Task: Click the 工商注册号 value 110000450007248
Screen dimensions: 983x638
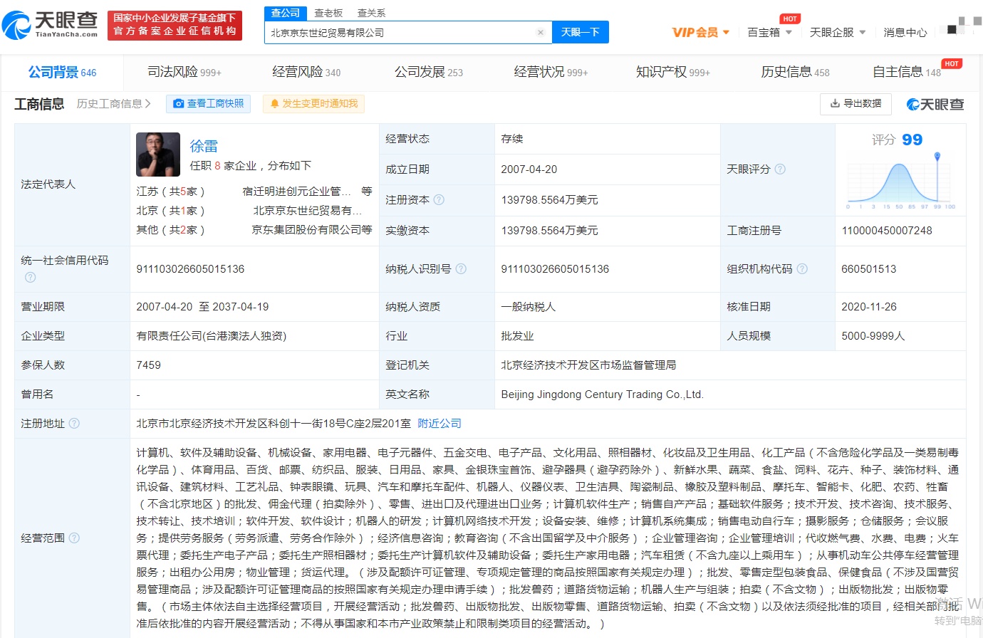Action: tap(887, 231)
